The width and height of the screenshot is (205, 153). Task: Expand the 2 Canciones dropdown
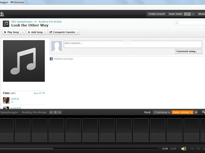click(162, 112)
